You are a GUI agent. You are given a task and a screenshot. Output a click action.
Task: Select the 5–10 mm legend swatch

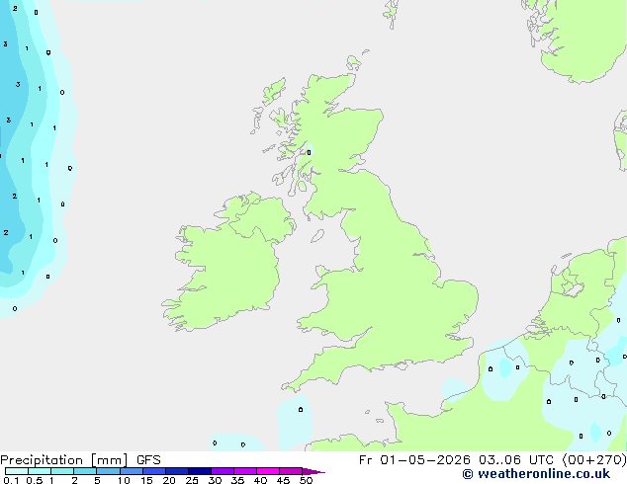108,471
